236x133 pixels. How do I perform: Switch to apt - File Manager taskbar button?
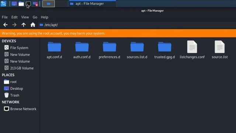tap(92, 4)
